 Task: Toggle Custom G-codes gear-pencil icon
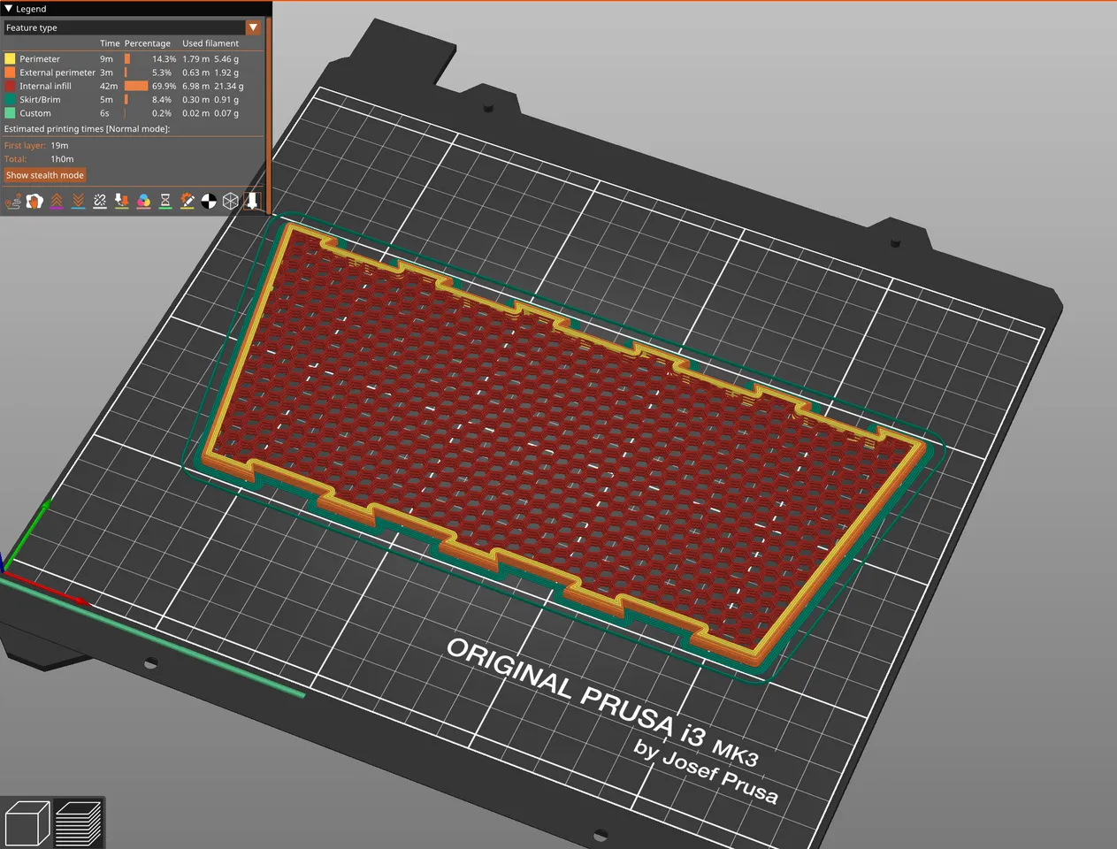187,202
